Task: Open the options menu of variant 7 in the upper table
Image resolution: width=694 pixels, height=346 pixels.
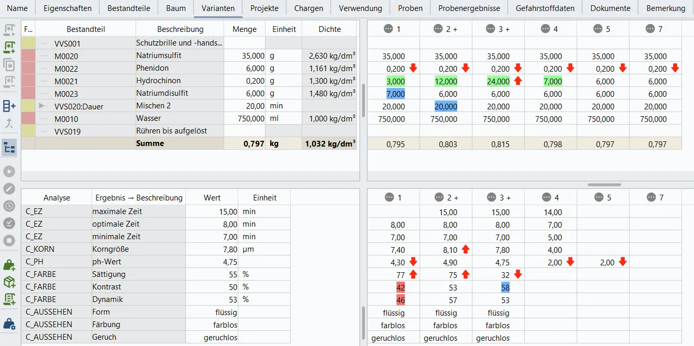Action: [650, 29]
